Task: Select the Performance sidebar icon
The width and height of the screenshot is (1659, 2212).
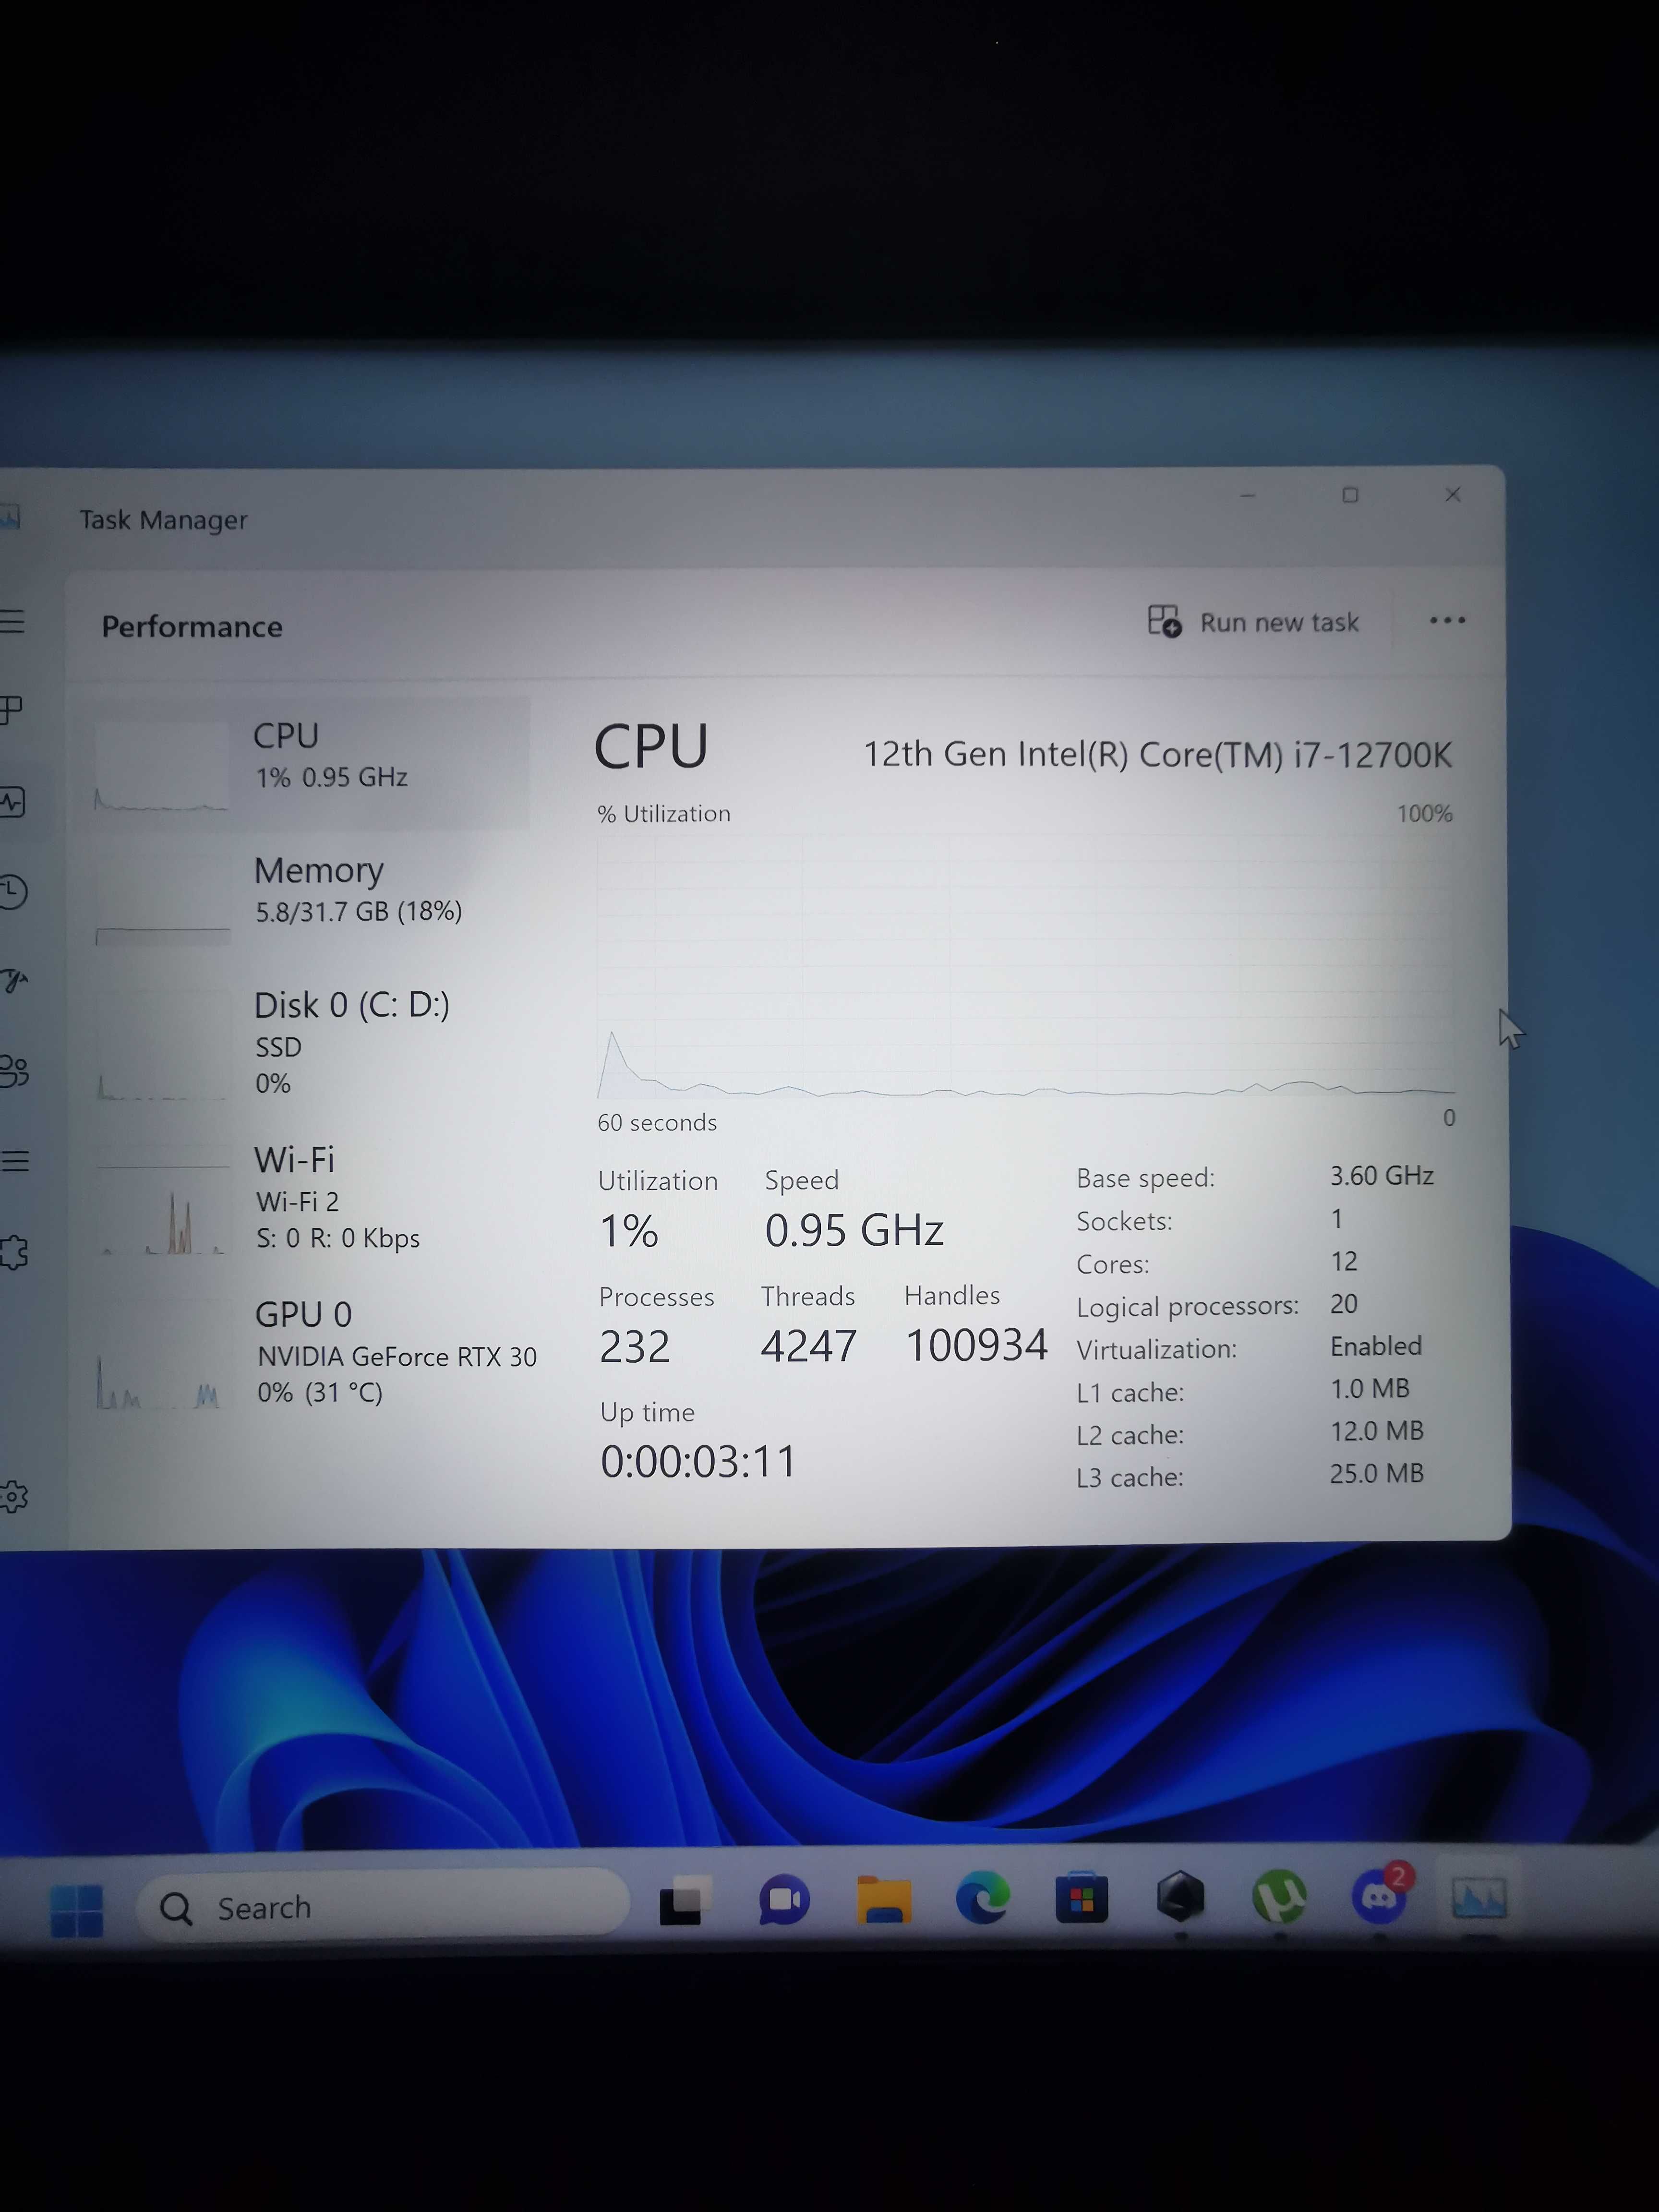Action: [x=11, y=801]
